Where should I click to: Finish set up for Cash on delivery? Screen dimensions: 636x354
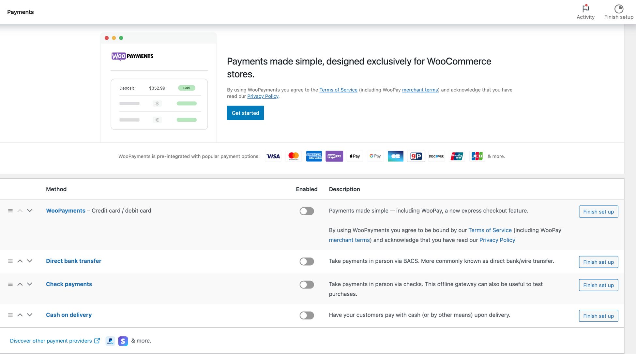[598, 316]
